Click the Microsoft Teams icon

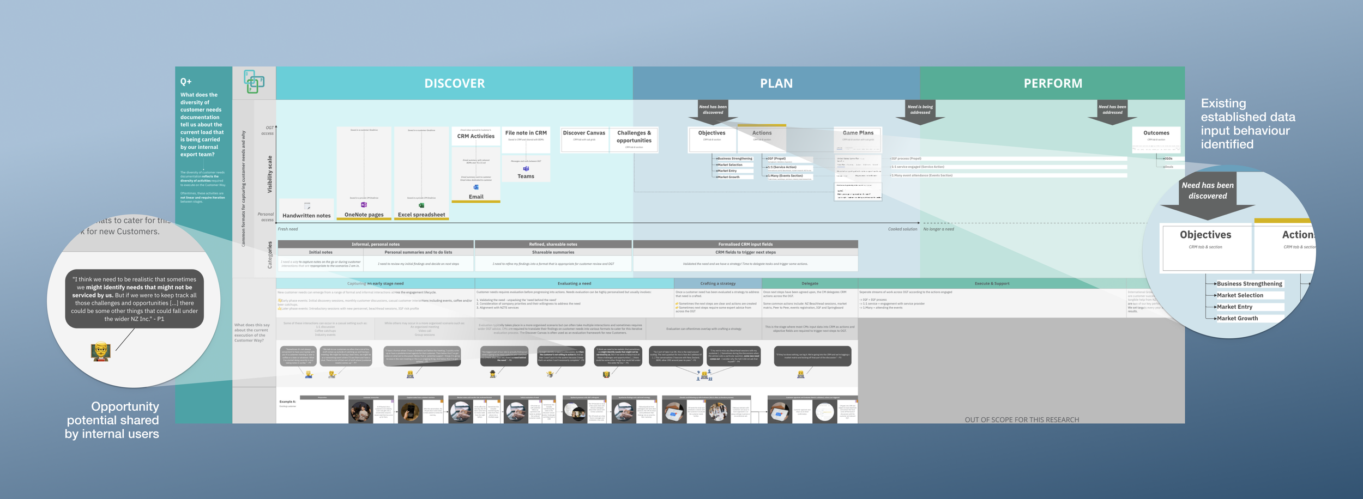[x=526, y=168]
